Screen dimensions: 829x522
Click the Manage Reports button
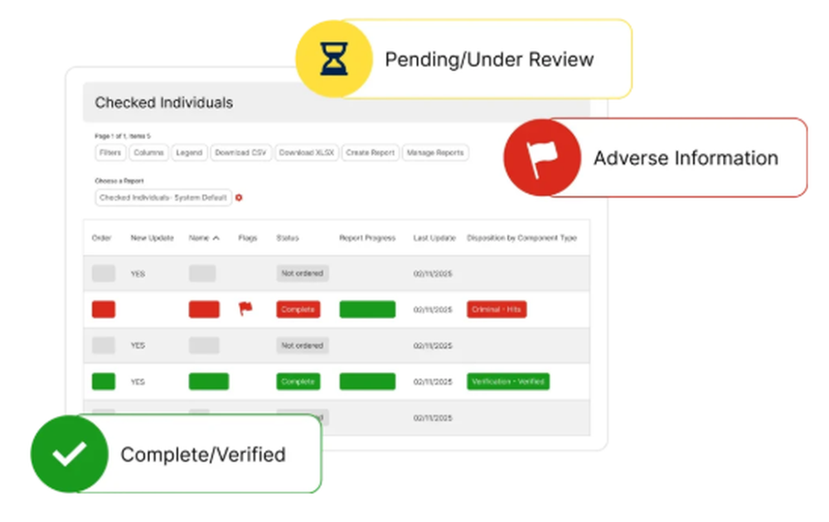coord(435,152)
